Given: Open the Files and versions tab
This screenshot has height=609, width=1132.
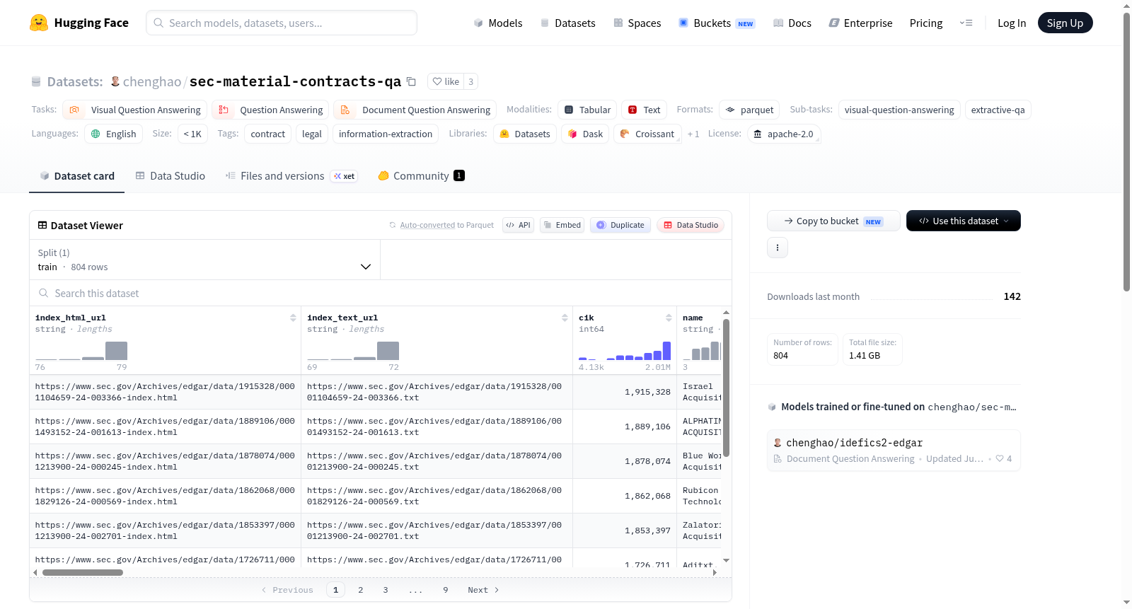Looking at the screenshot, I should (291, 175).
